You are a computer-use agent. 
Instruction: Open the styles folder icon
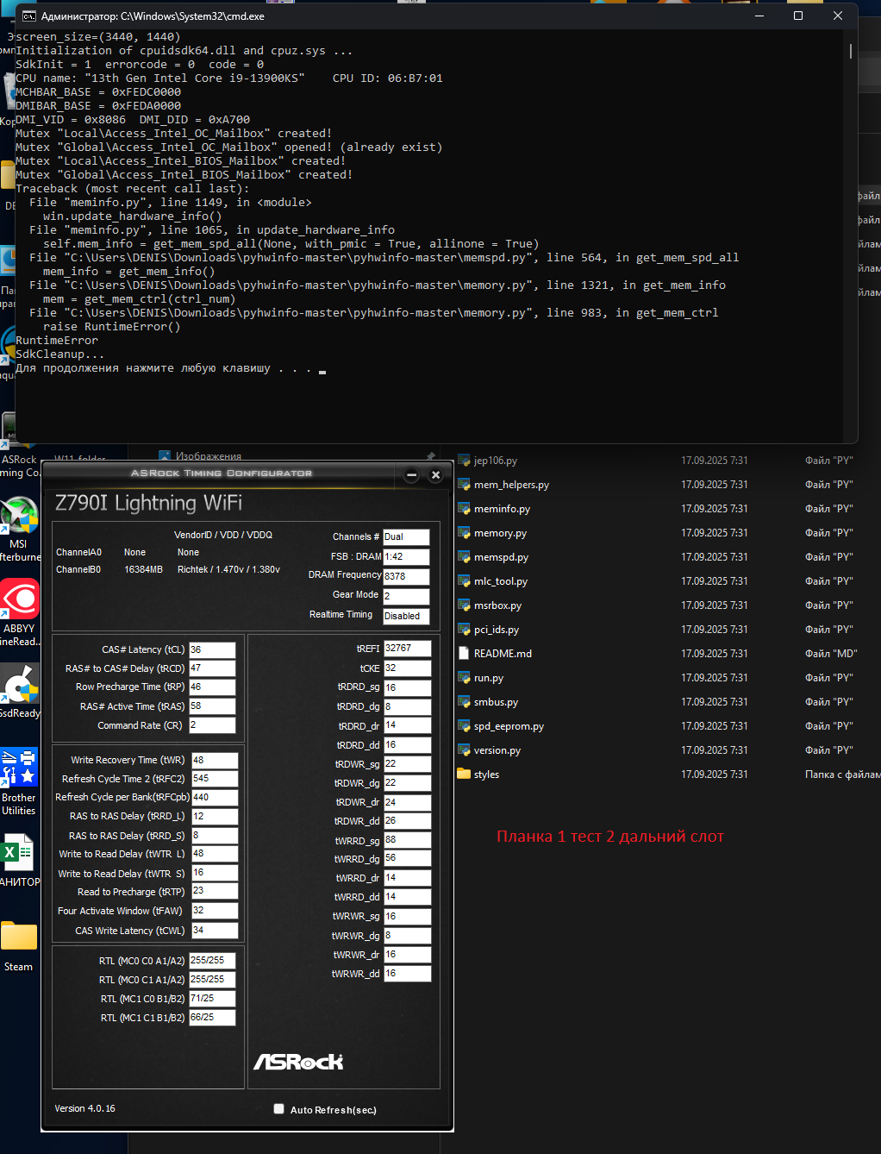tap(464, 775)
